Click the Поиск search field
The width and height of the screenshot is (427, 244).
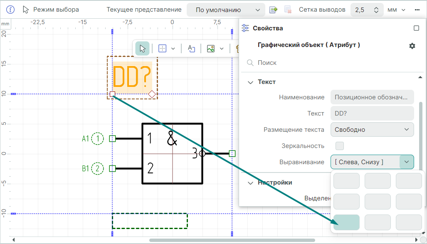pyautogui.click(x=328, y=63)
